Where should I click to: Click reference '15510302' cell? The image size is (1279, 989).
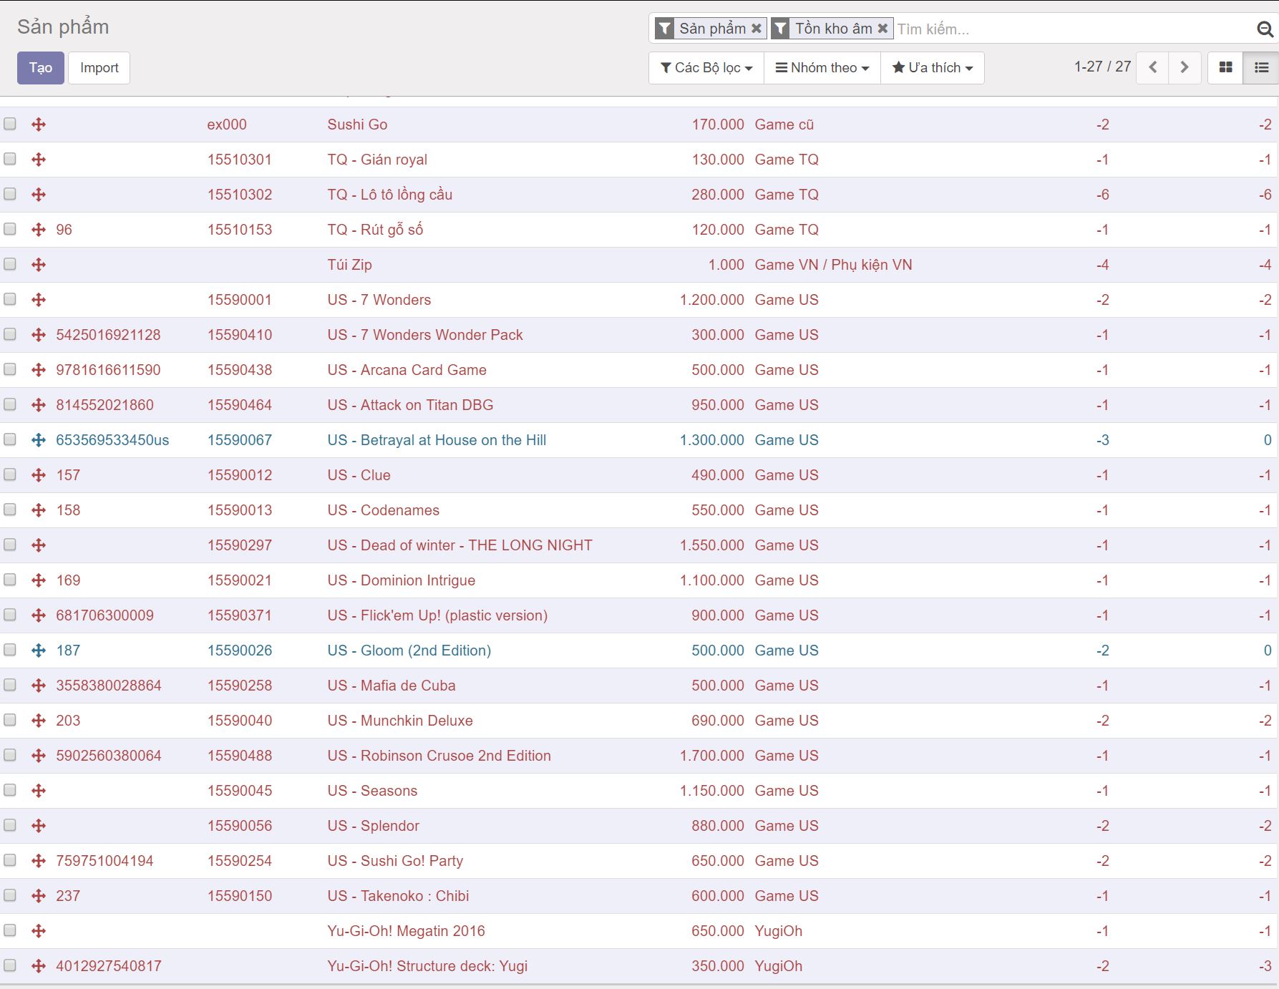tap(240, 195)
